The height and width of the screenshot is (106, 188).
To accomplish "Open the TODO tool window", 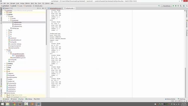I will [37, 99].
